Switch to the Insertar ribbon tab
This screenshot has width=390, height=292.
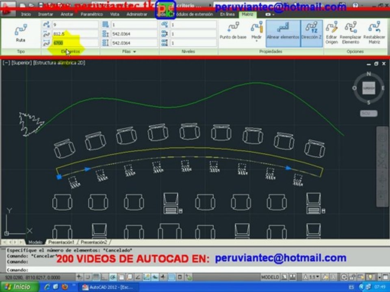45,15
